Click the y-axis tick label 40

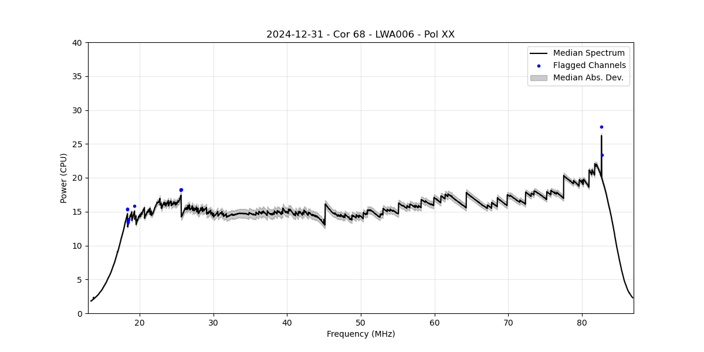[77, 43]
